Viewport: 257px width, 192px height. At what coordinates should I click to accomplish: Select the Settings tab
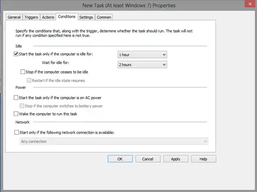pyautogui.click(x=86, y=17)
